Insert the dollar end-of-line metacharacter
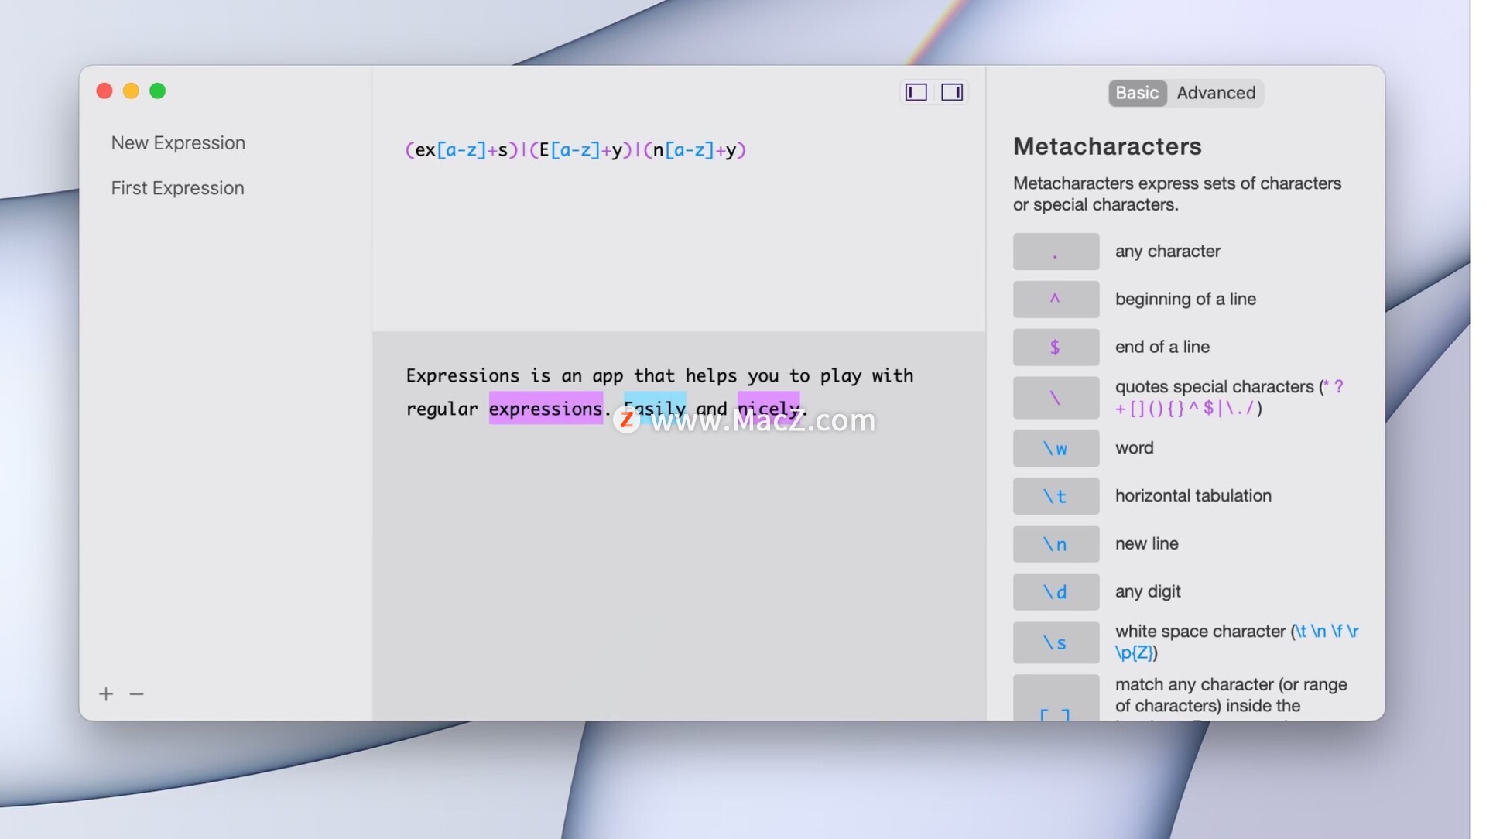1486x839 pixels. click(x=1055, y=348)
